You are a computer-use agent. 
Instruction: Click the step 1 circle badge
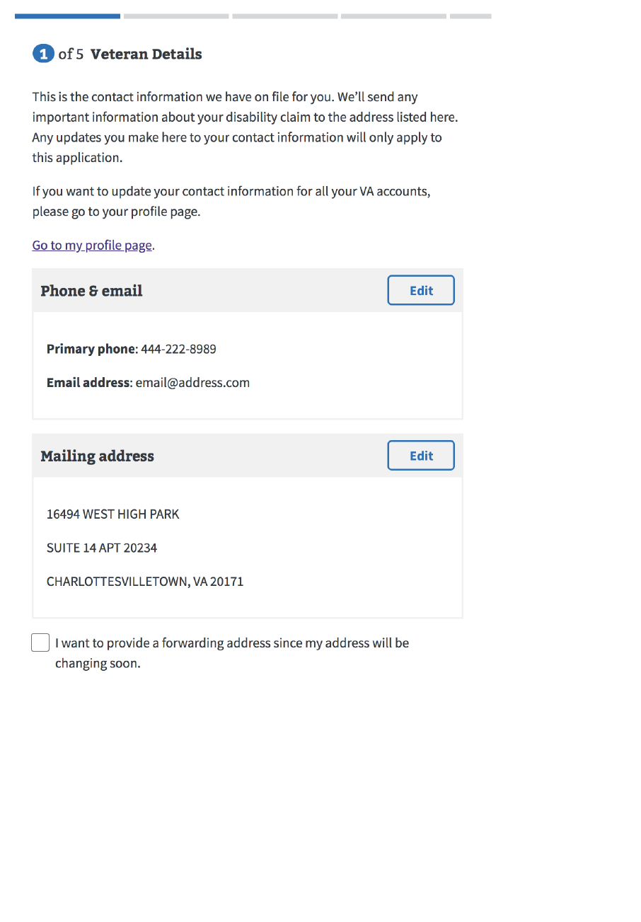pyautogui.click(x=43, y=54)
